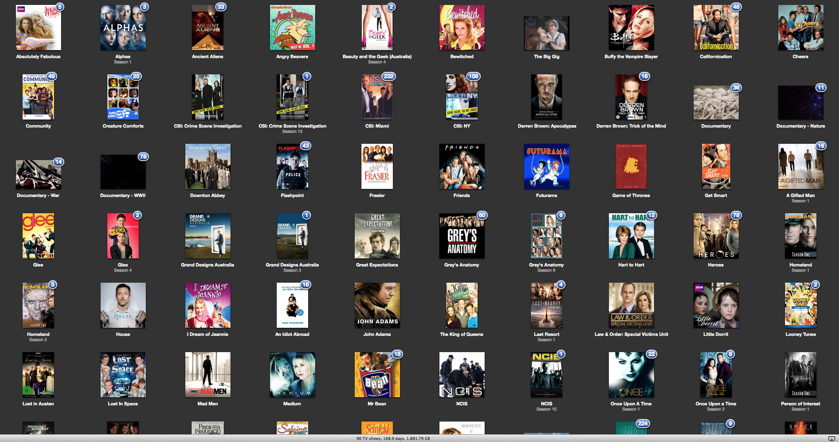
Task: Open the Lost In Space artwork
Action: (x=123, y=375)
